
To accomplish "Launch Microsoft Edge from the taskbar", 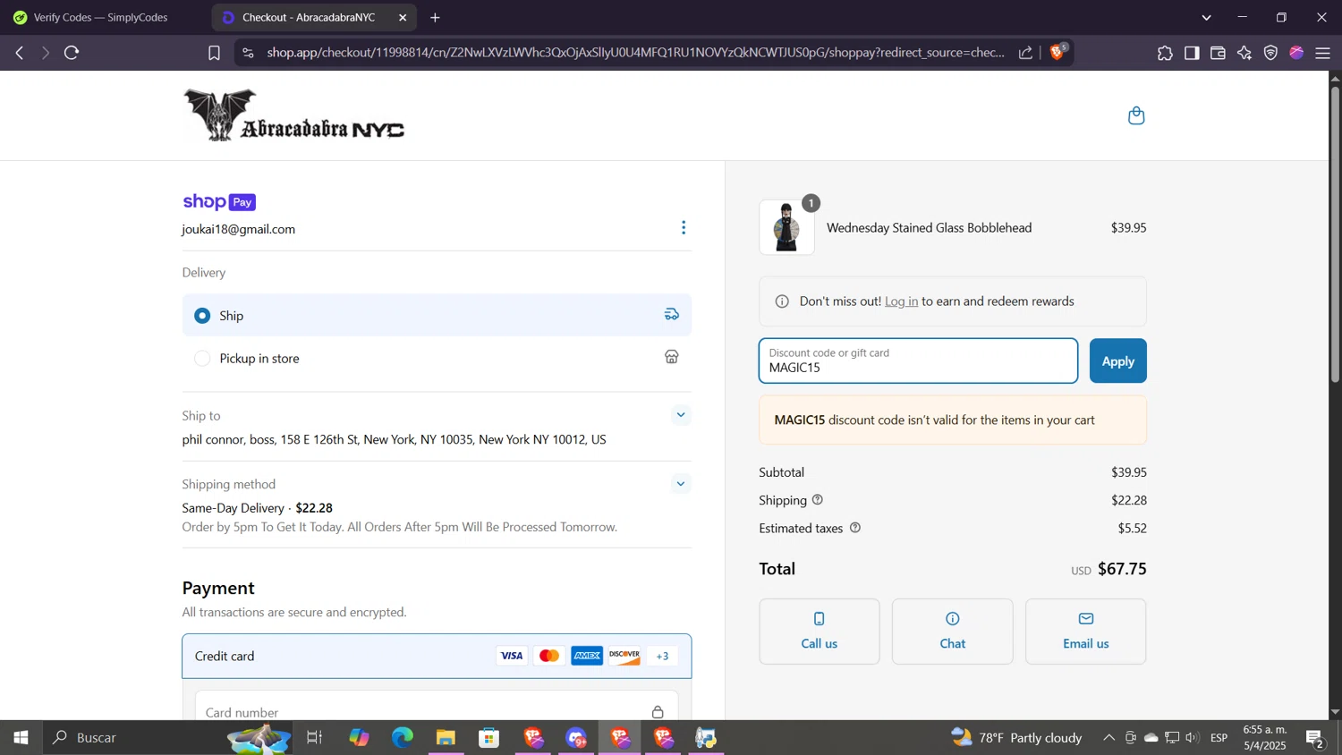I will click(403, 737).
